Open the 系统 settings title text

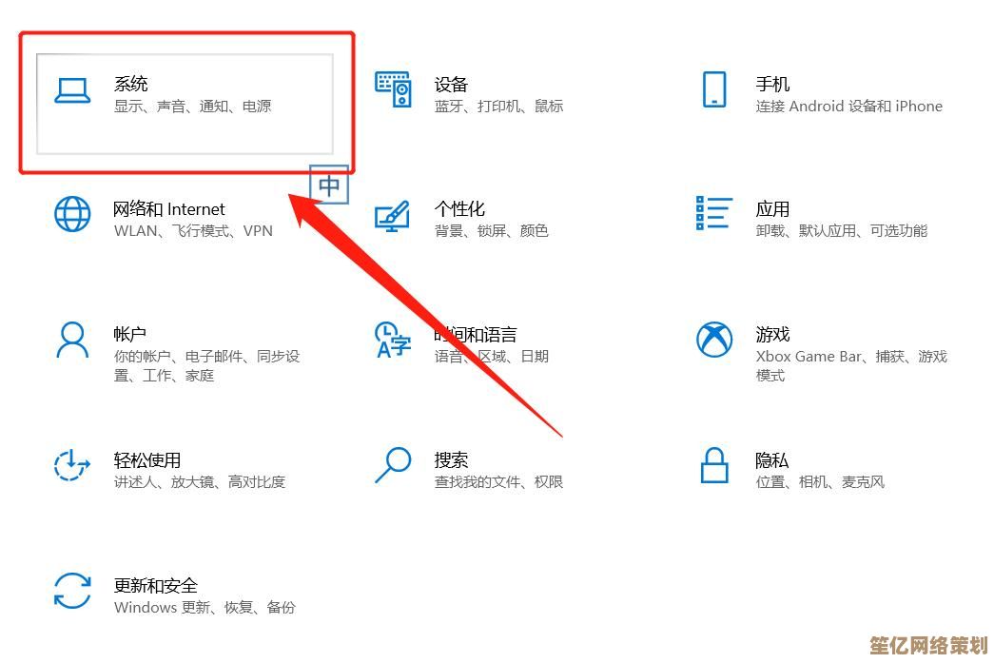coord(130,84)
